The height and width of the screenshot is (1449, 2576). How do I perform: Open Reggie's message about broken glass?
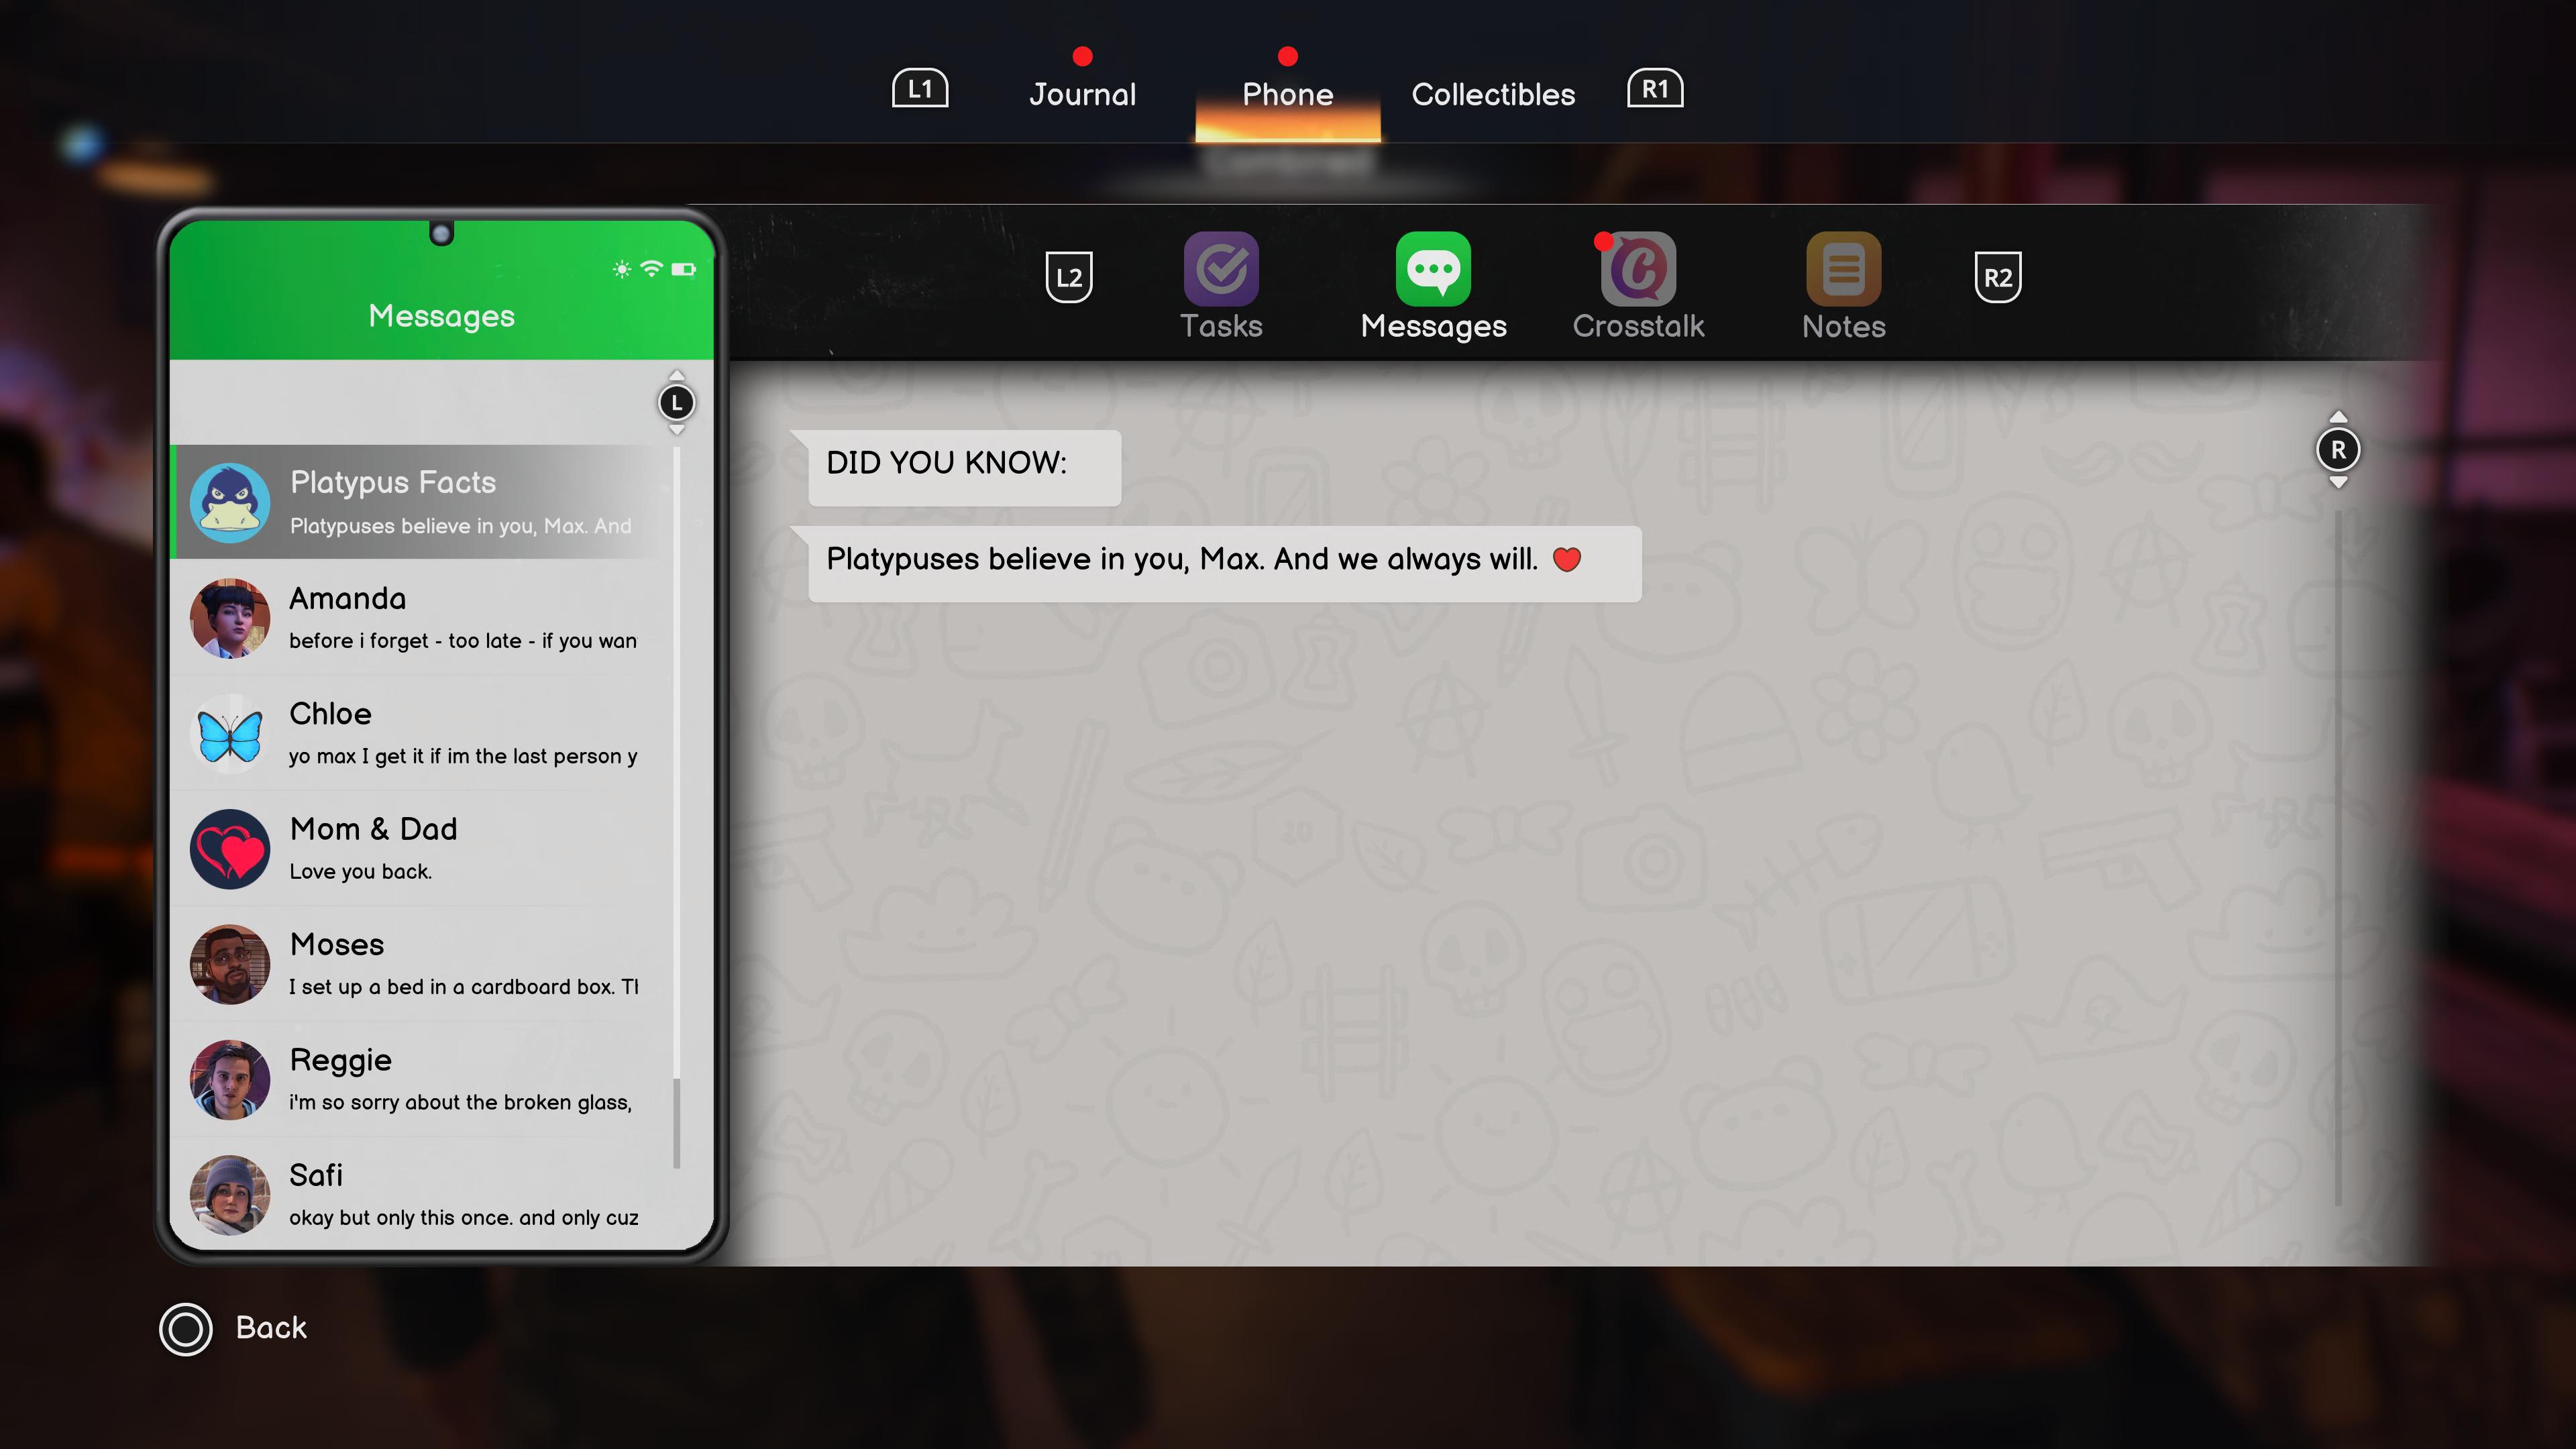click(440, 1079)
